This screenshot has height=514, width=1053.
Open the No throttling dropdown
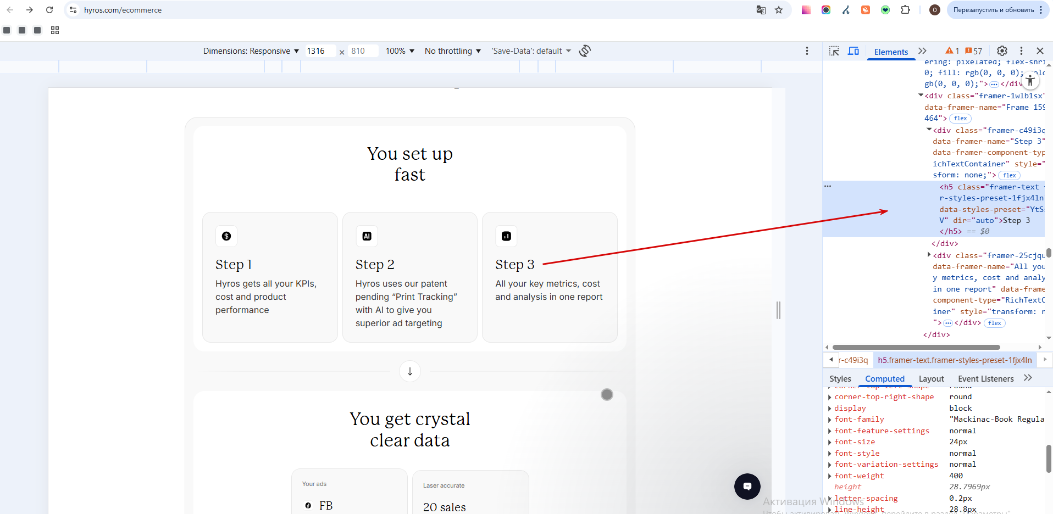pyautogui.click(x=453, y=51)
